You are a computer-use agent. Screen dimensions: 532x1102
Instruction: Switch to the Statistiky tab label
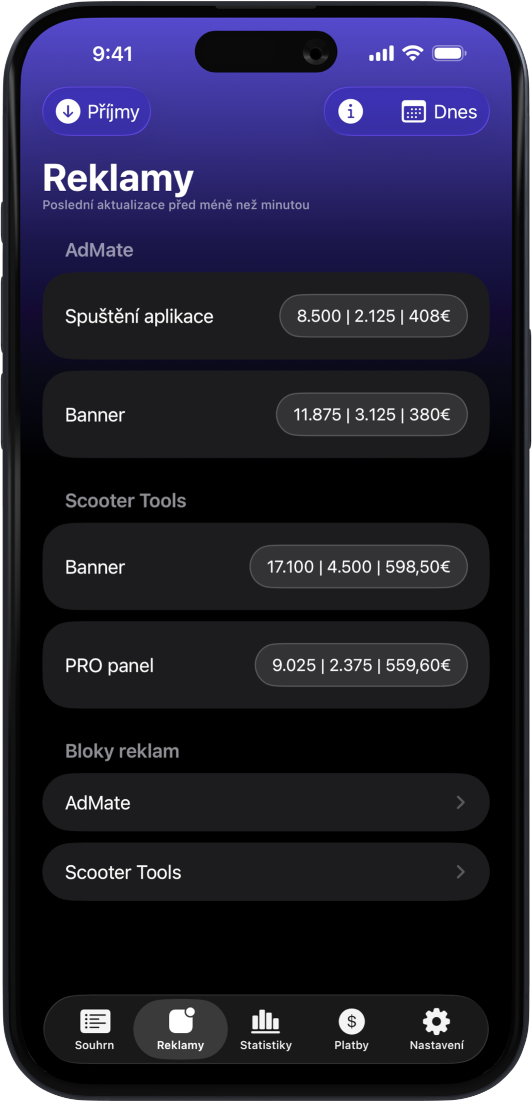pyautogui.click(x=266, y=1045)
